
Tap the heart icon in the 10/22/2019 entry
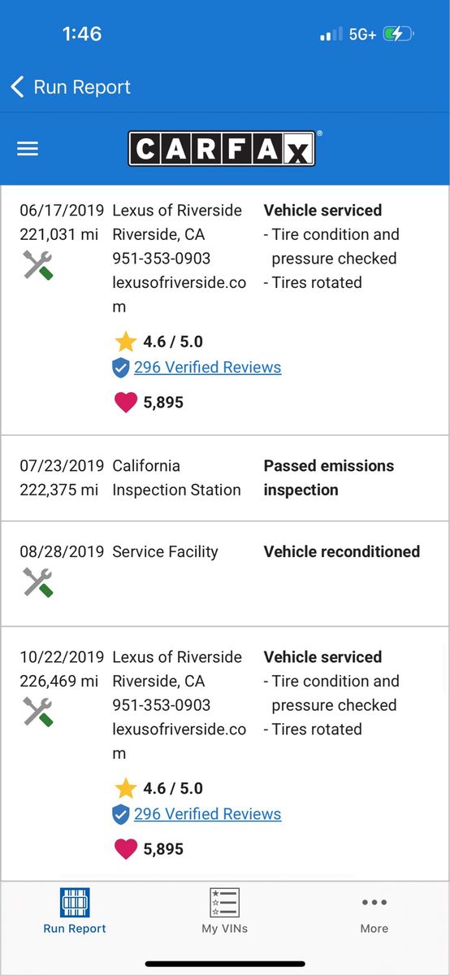(125, 849)
